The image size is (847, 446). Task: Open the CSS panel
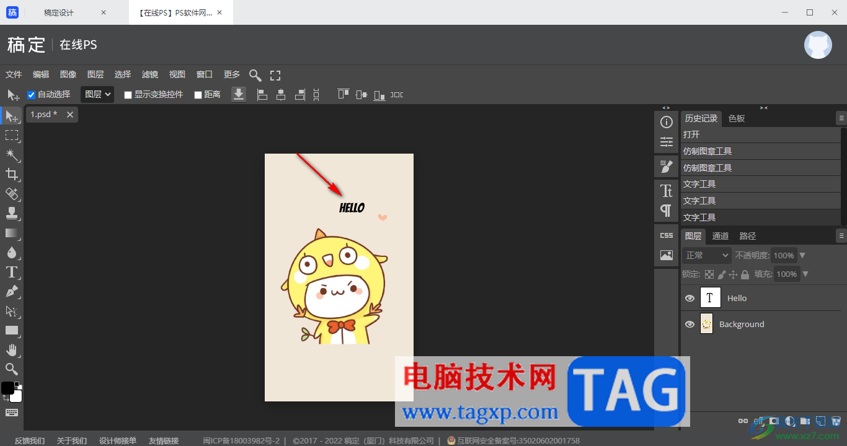point(667,235)
